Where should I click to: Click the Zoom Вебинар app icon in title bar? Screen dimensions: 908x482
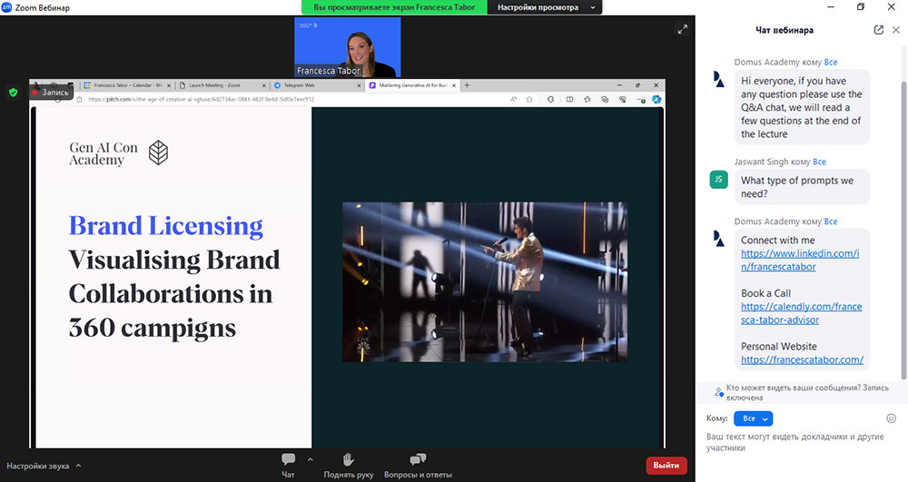6,7
